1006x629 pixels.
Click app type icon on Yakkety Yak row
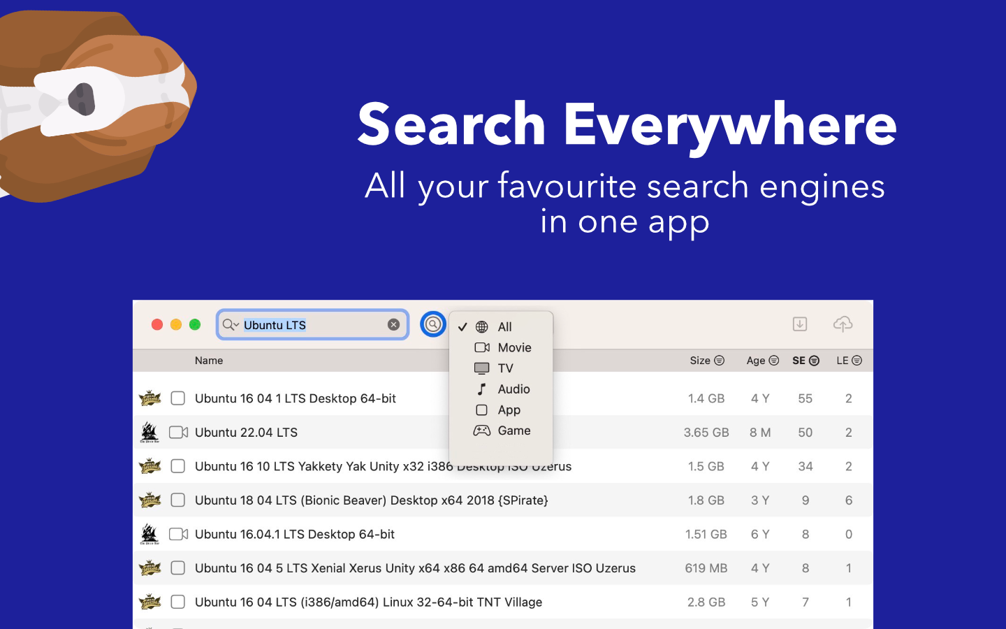point(178,466)
